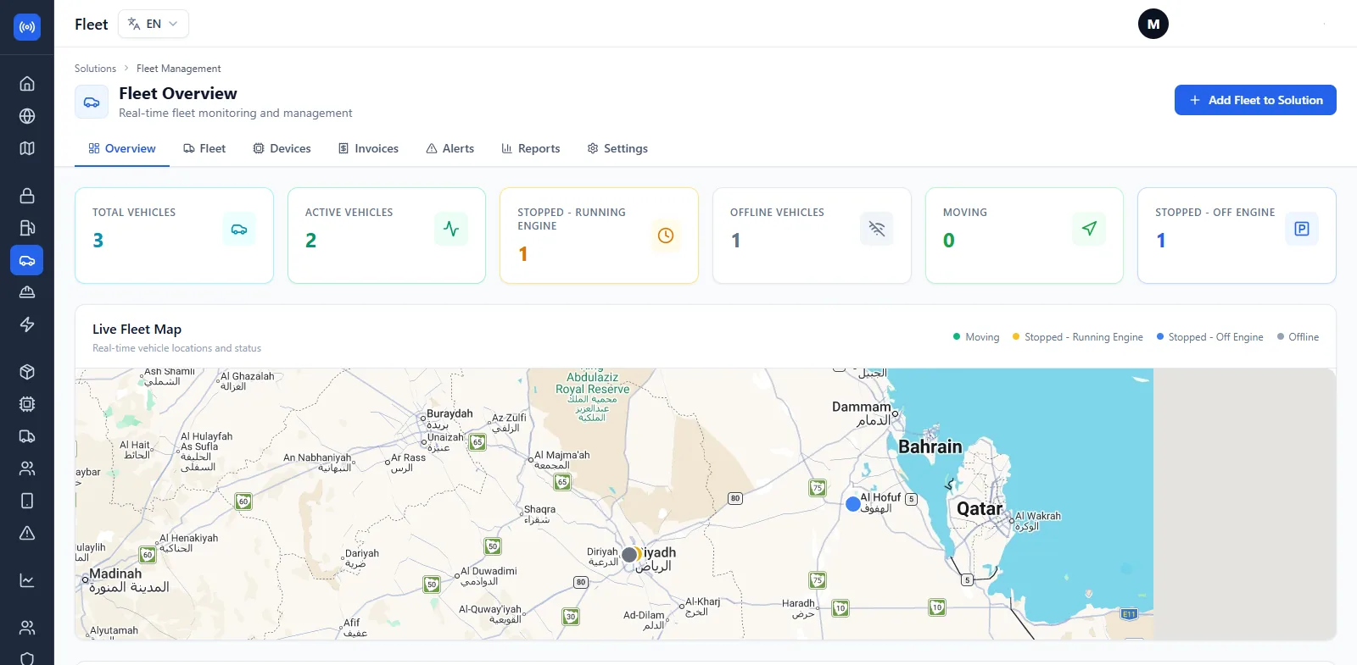This screenshot has height=665, width=1357.
Task: Go to the Alerts tab
Action: 450,148
